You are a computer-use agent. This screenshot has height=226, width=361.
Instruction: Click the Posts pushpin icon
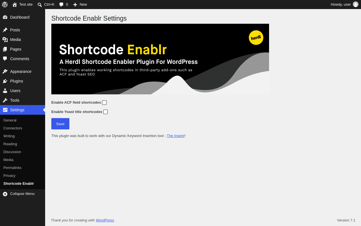tap(5, 30)
